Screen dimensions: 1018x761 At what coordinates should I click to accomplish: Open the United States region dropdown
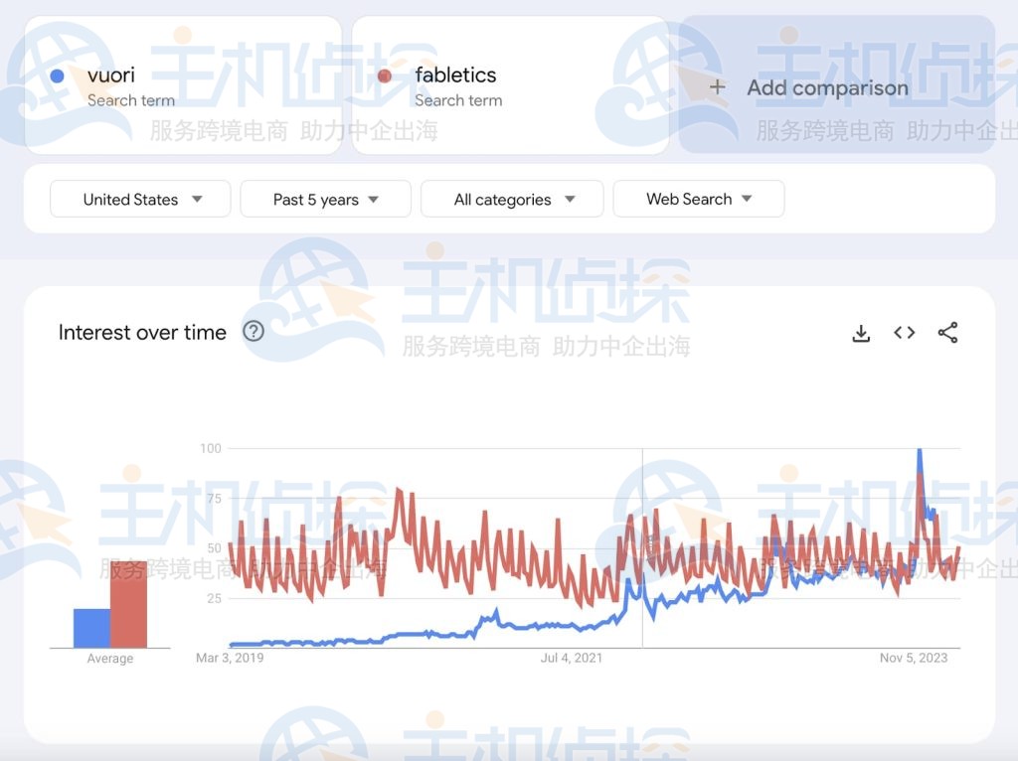tap(139, 199)
